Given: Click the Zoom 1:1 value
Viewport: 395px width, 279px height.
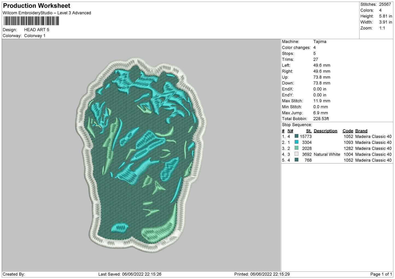Looking at the screenshot, I should [382, 28].
